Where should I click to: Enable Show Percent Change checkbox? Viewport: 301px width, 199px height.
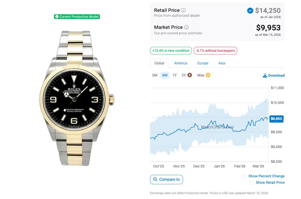click(x=245, y=176)
